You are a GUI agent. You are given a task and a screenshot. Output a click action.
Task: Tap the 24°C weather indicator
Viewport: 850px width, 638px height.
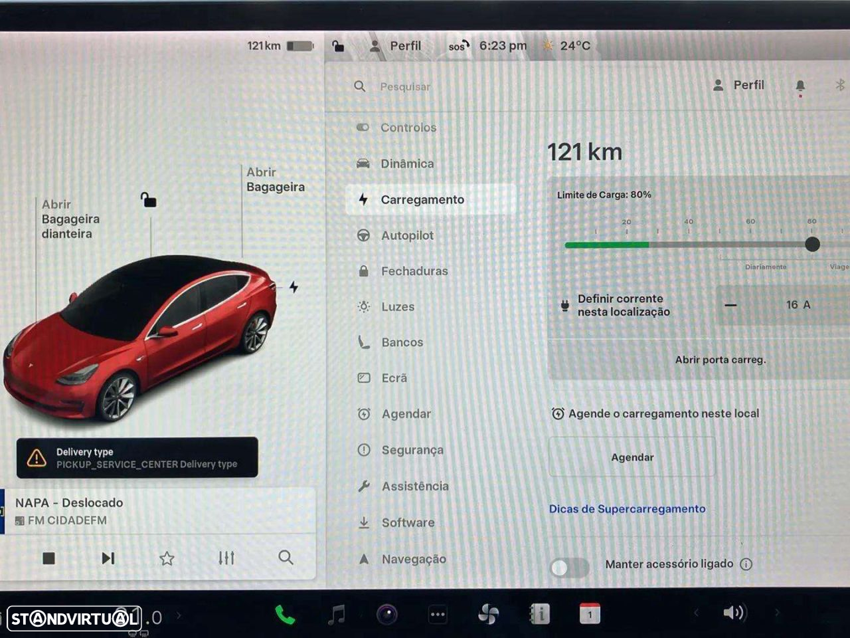click(x=566, y=46)
